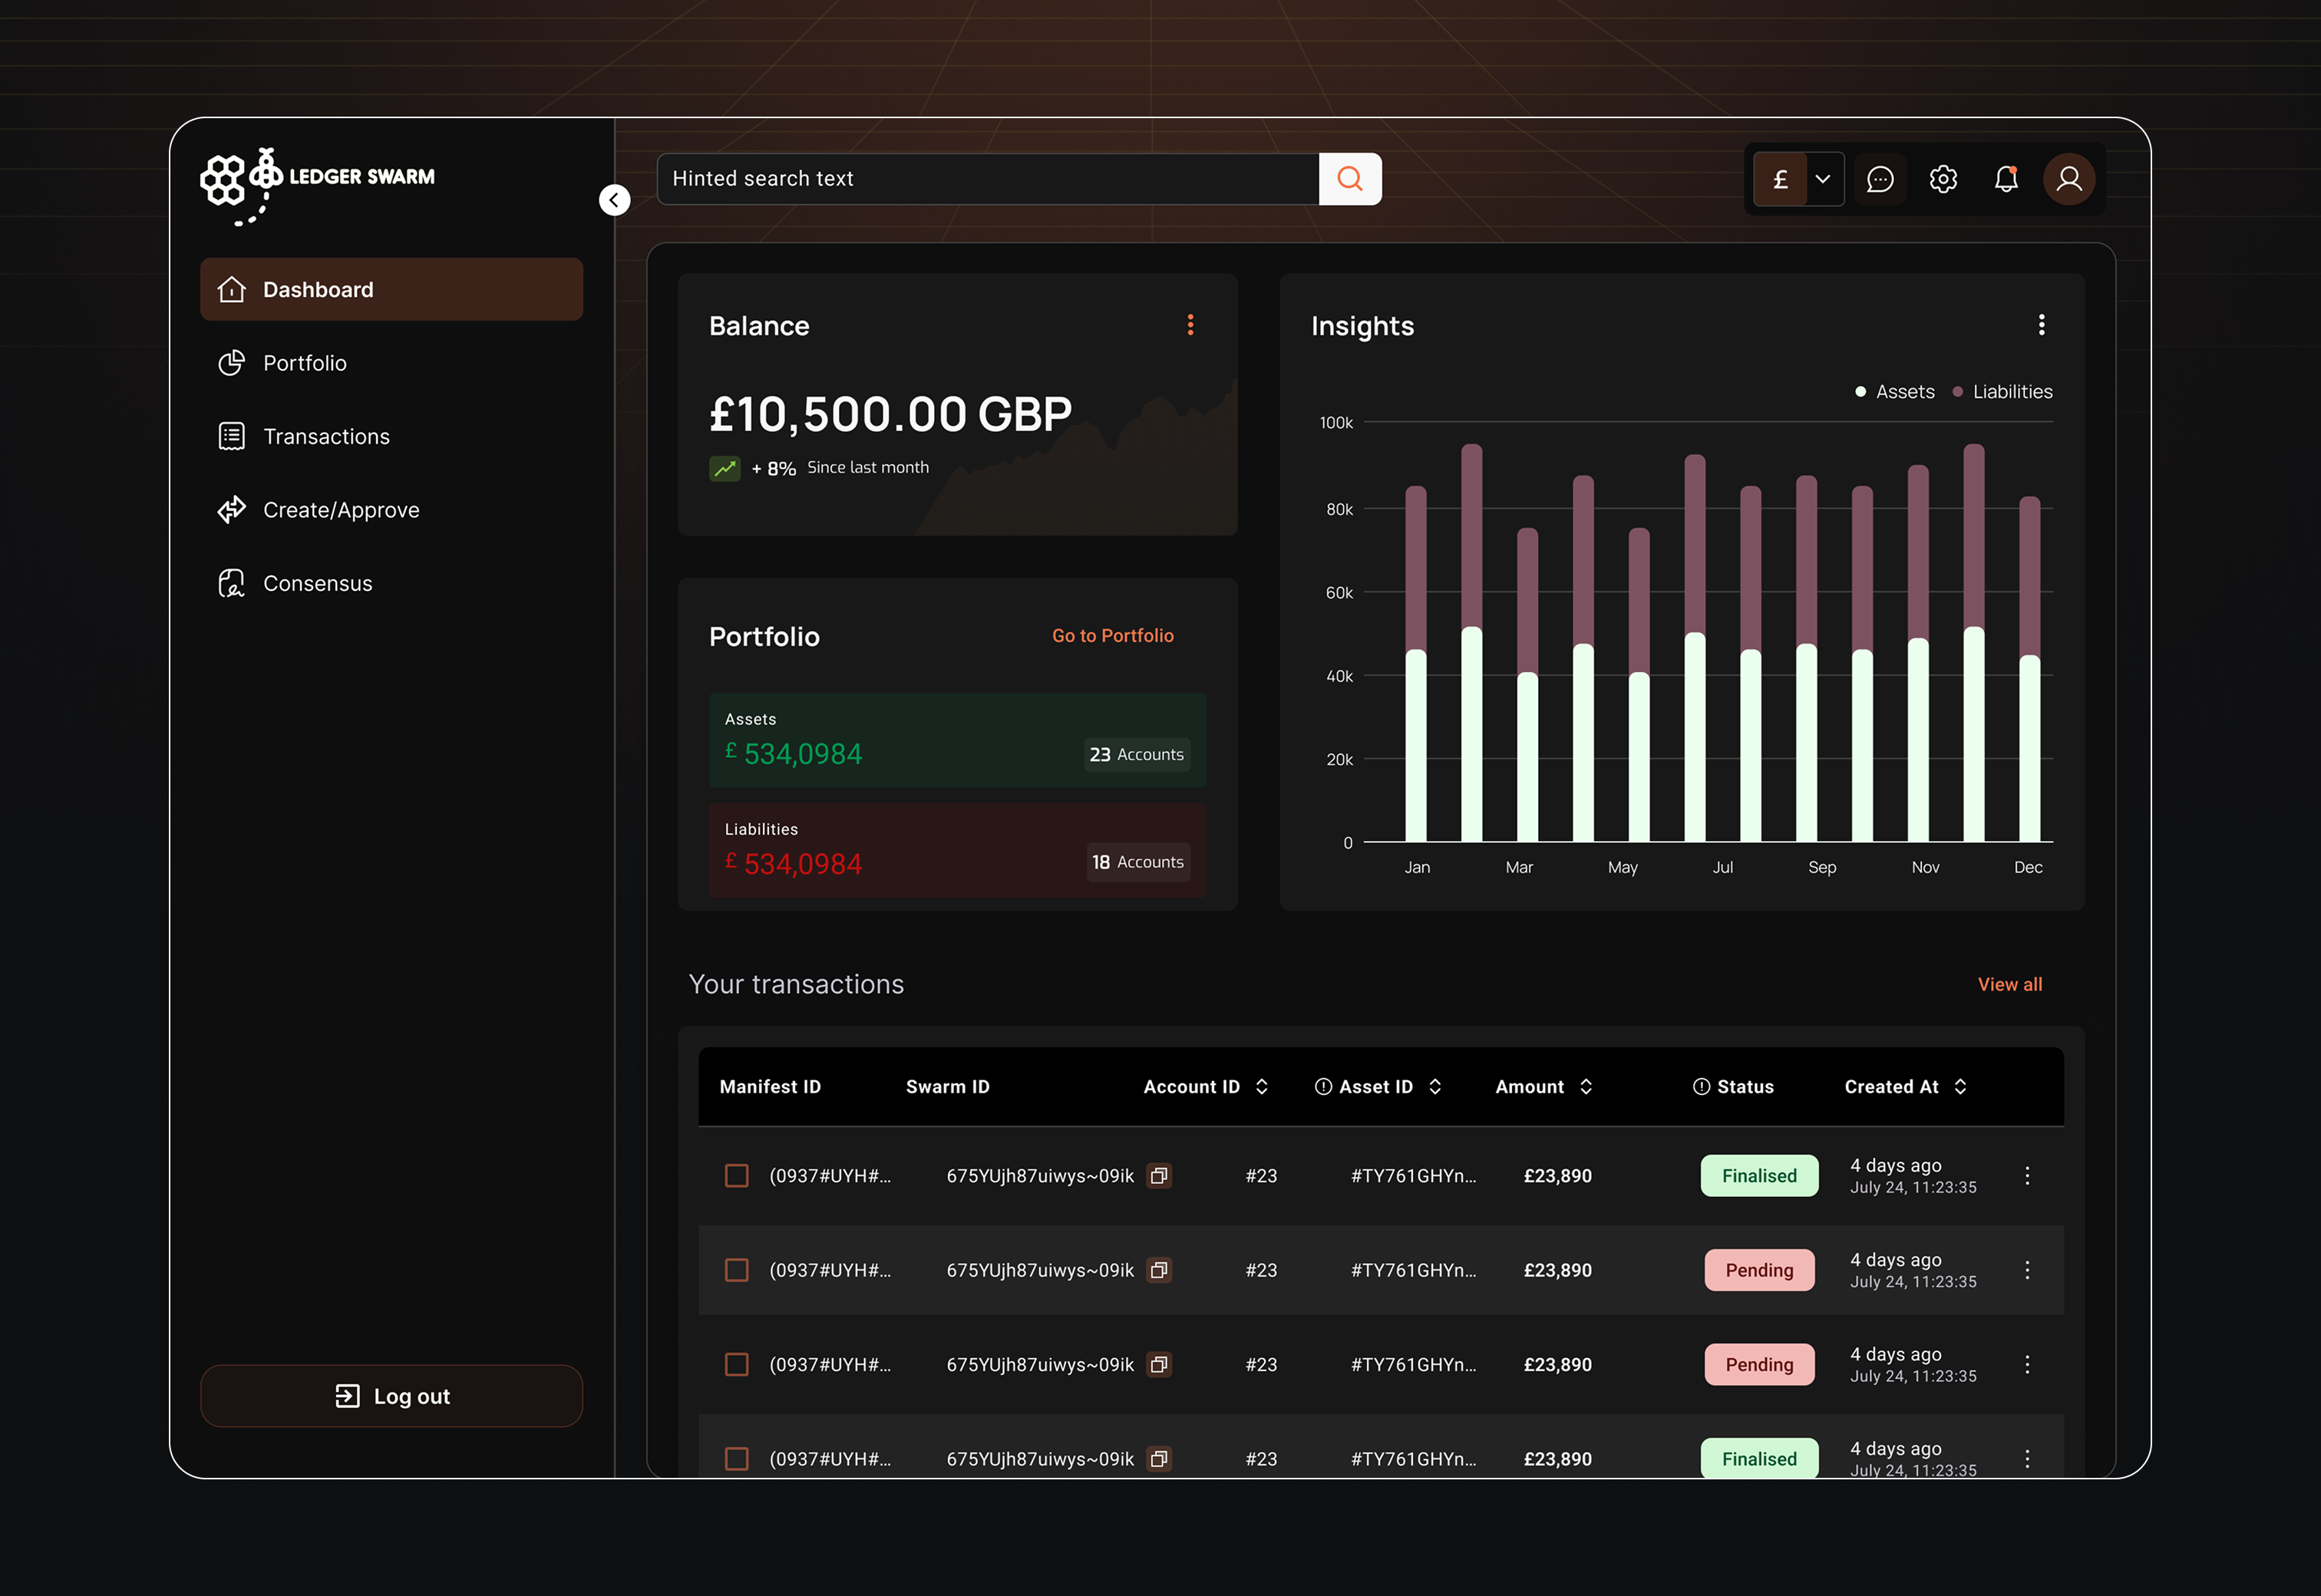This screenshot has height=1596, width=2321.
Task: Open the Balance card options menu
Action: pos(1190,325)
